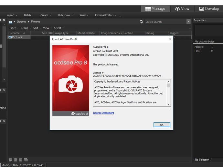Select the No Selection tab in Properties
The image size is (223, 167).
(202, 160)
